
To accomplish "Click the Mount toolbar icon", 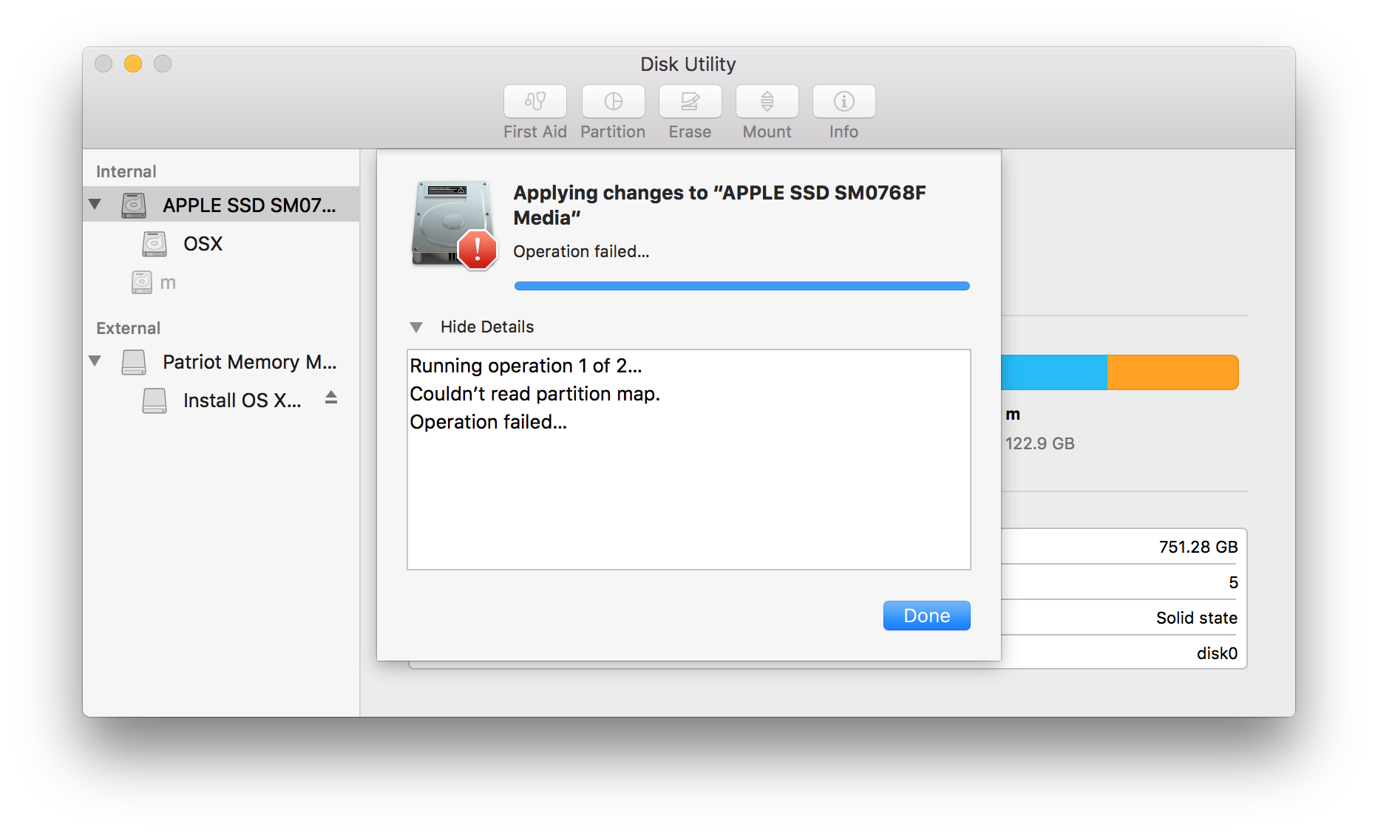I will [767, 101].
